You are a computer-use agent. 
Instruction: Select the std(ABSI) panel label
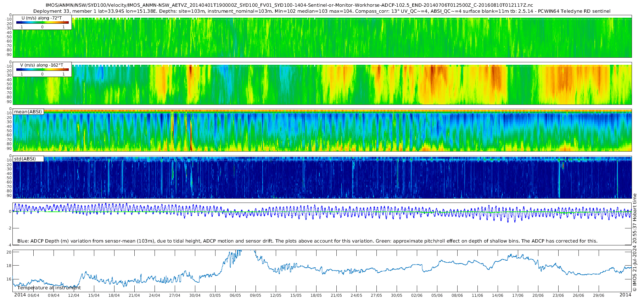tap(24, 159)
